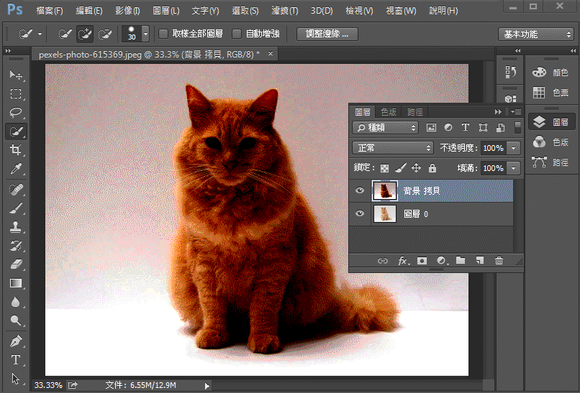The width and height of the screenshot is (580, 393).
Task: Hide the 背景 拷貝 layer
Action: (360, 190)
